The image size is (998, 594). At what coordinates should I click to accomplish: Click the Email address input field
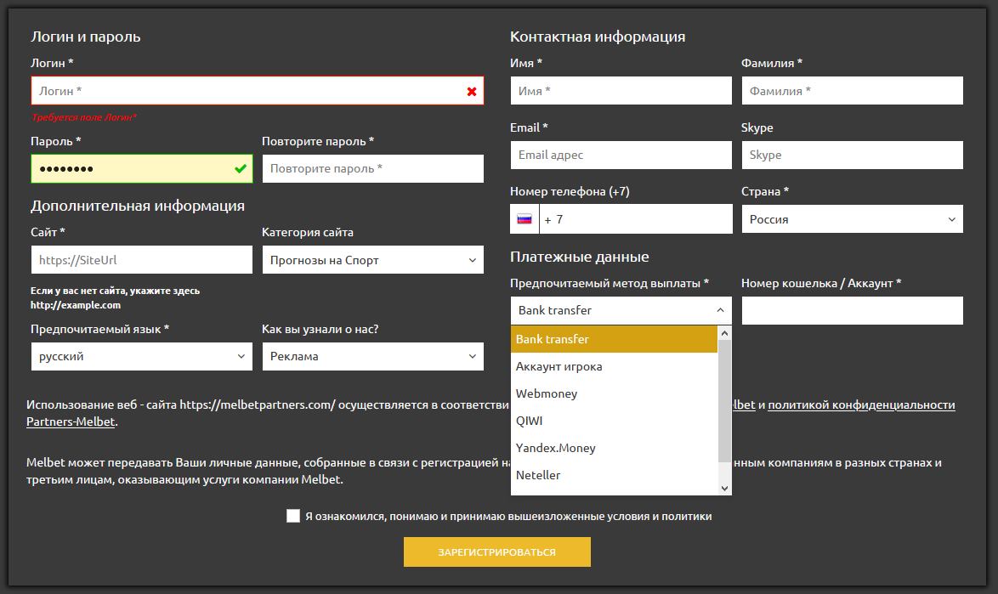[x=621, y=155]
